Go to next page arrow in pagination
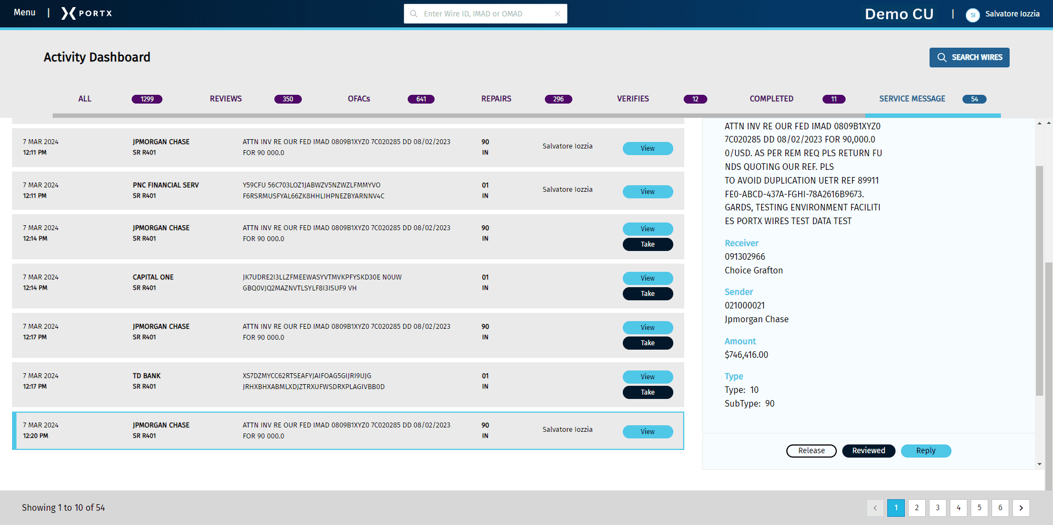This screenshot has height=525, width=1053. pyautogui.click(x=1021, y=508)
